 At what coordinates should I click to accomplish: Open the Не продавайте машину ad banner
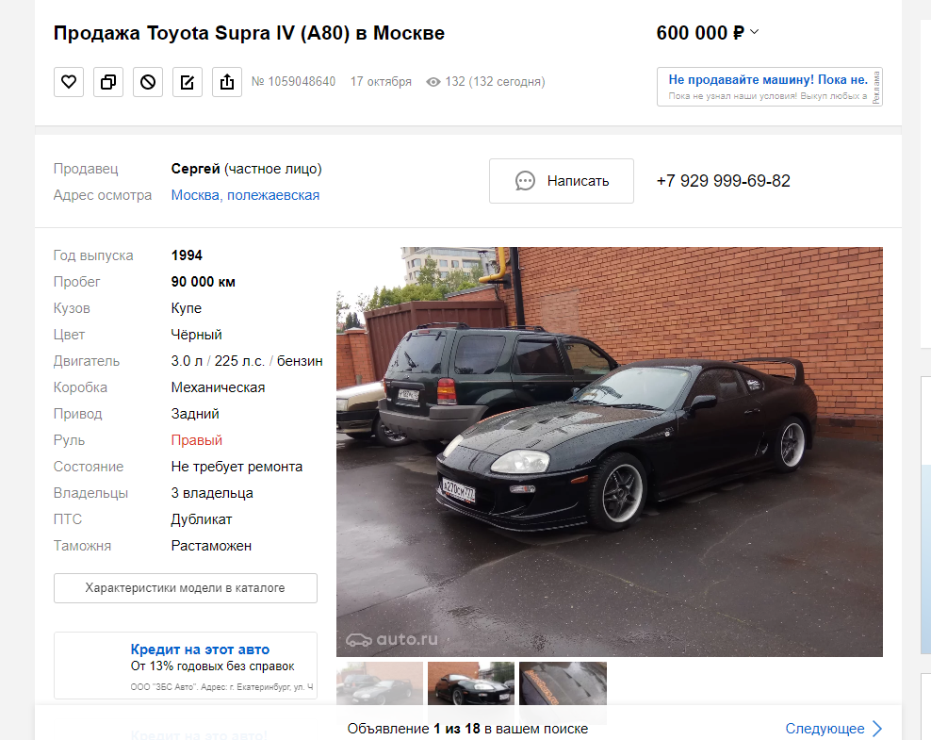coord(770,87)
